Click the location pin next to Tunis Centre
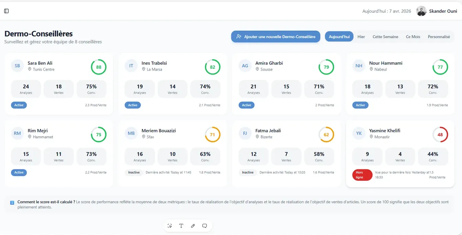This screenshot has height=235, width=462. pyautogui.click(x=30, y=69)
